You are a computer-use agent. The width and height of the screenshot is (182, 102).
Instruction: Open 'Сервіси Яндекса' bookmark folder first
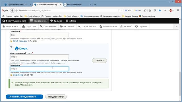pyautogui.click(x=32, y=16)
